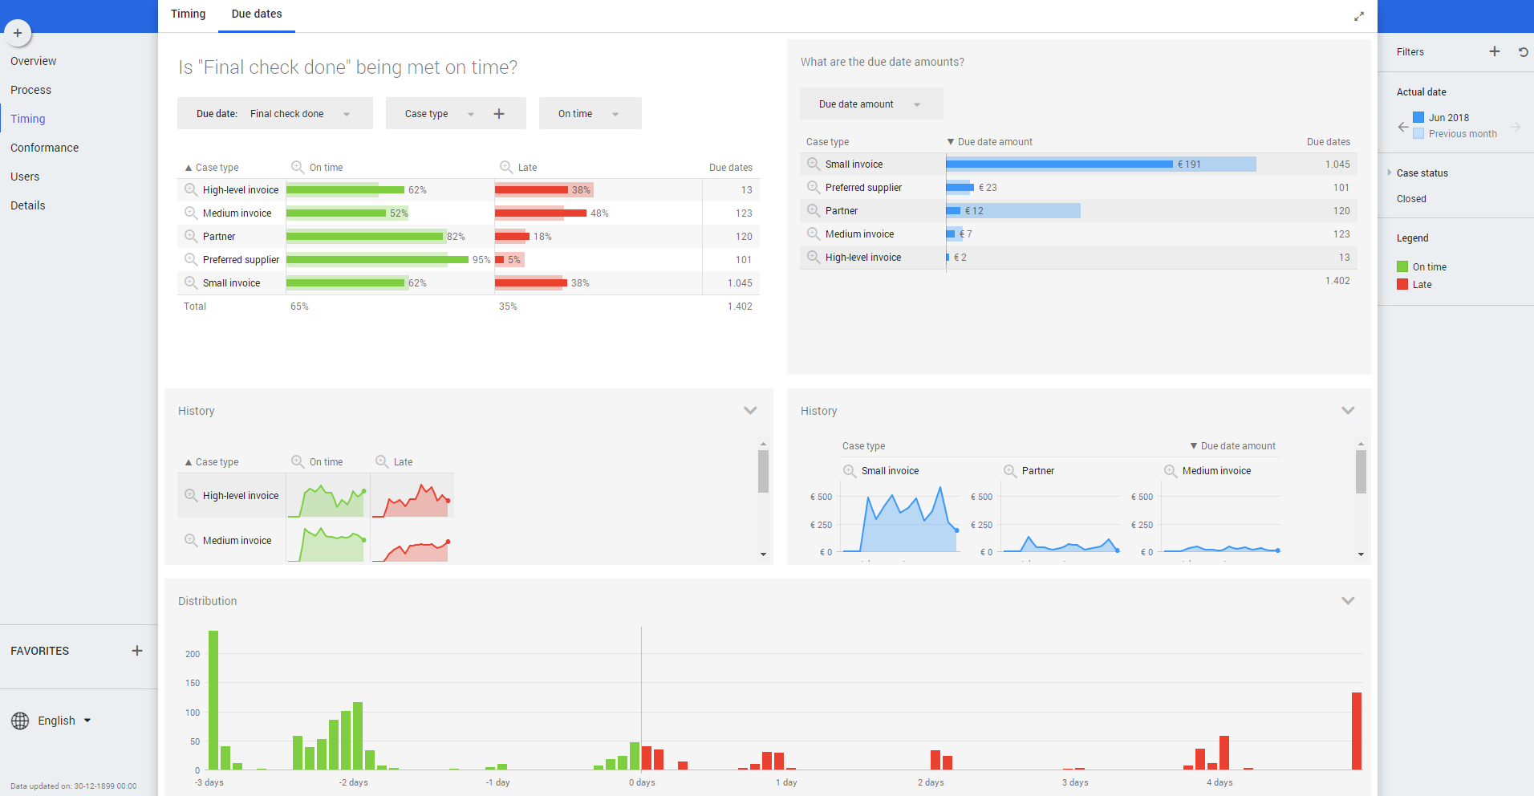The width and height of the screenshot is (1534, 796).
Task: Click magnifier icon beside Late column header
Action: coord(506,168)
